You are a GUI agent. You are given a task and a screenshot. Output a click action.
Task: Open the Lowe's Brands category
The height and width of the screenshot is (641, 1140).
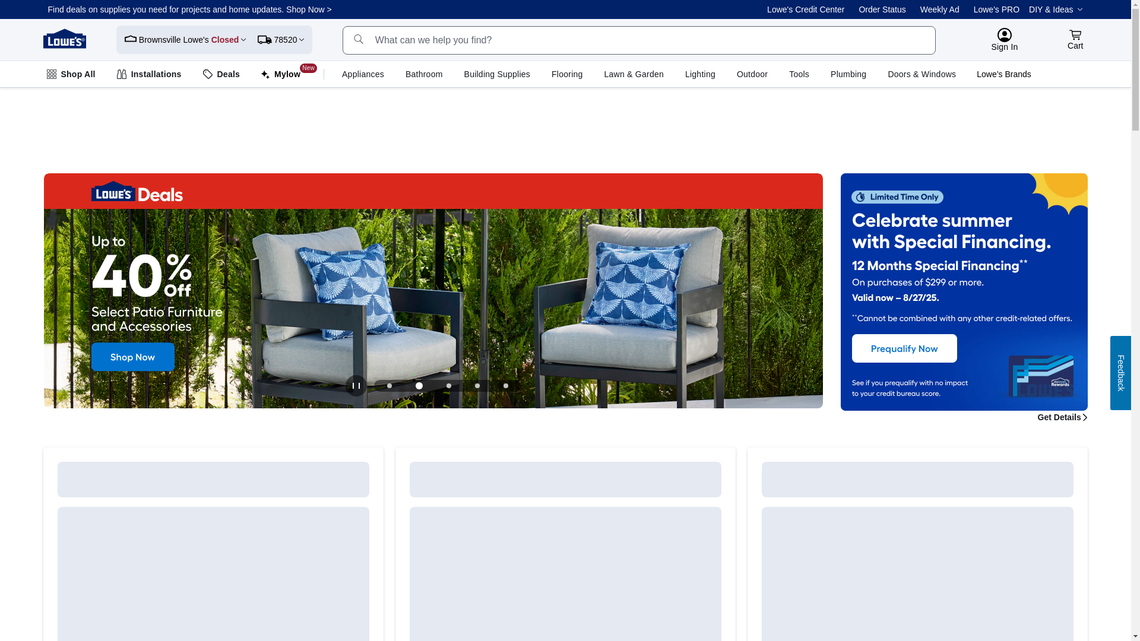1004,74
